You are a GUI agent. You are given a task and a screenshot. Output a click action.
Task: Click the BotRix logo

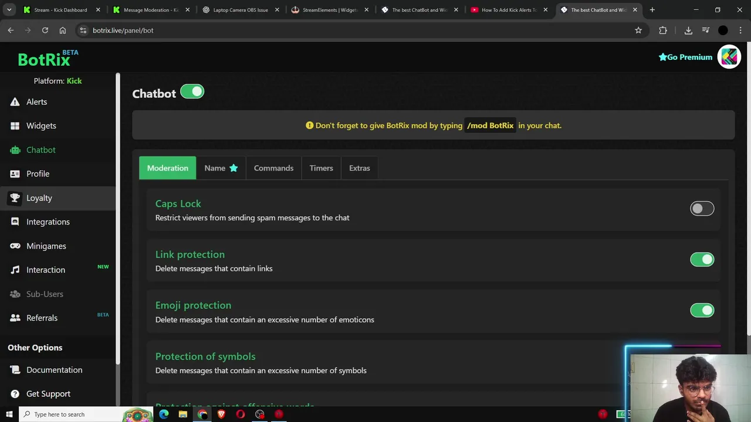tap(48, 57)
